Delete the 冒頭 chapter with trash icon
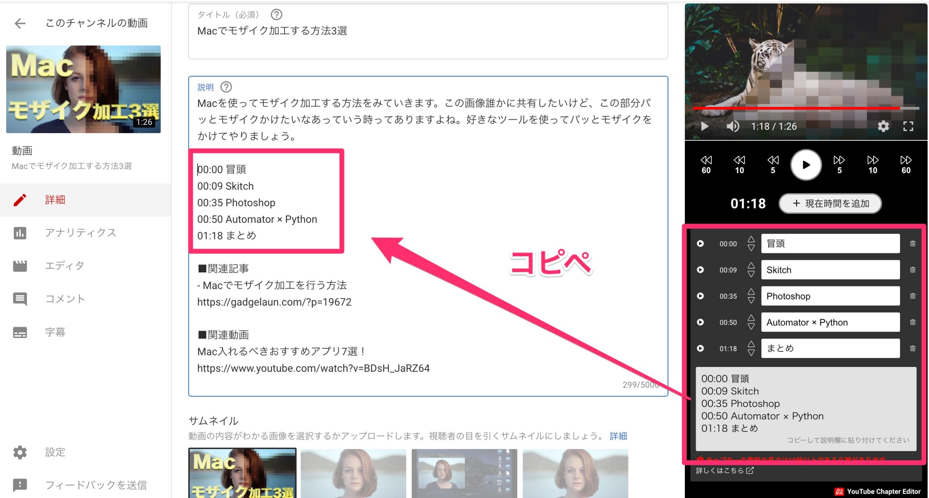The width and height of the screenshot is (929, 498). (x=913, y=244)
